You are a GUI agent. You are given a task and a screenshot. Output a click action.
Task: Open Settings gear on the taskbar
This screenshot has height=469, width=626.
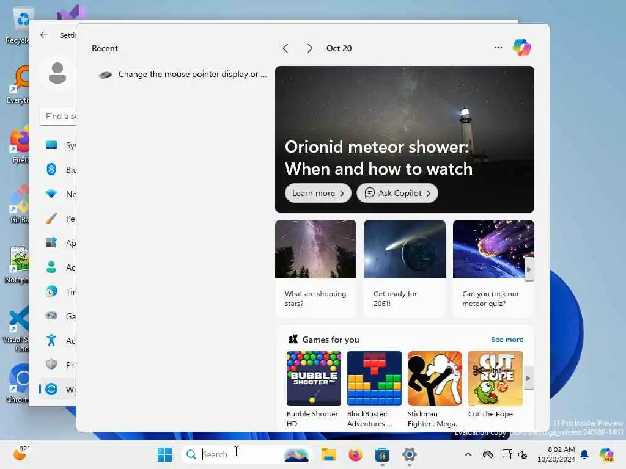(409, 454)
